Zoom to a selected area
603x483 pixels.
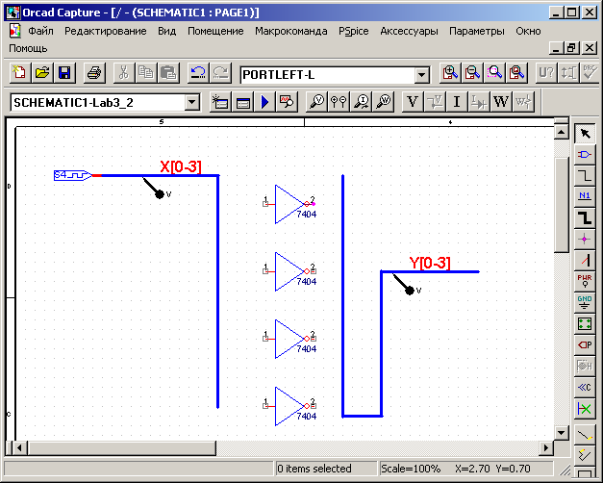495,72
